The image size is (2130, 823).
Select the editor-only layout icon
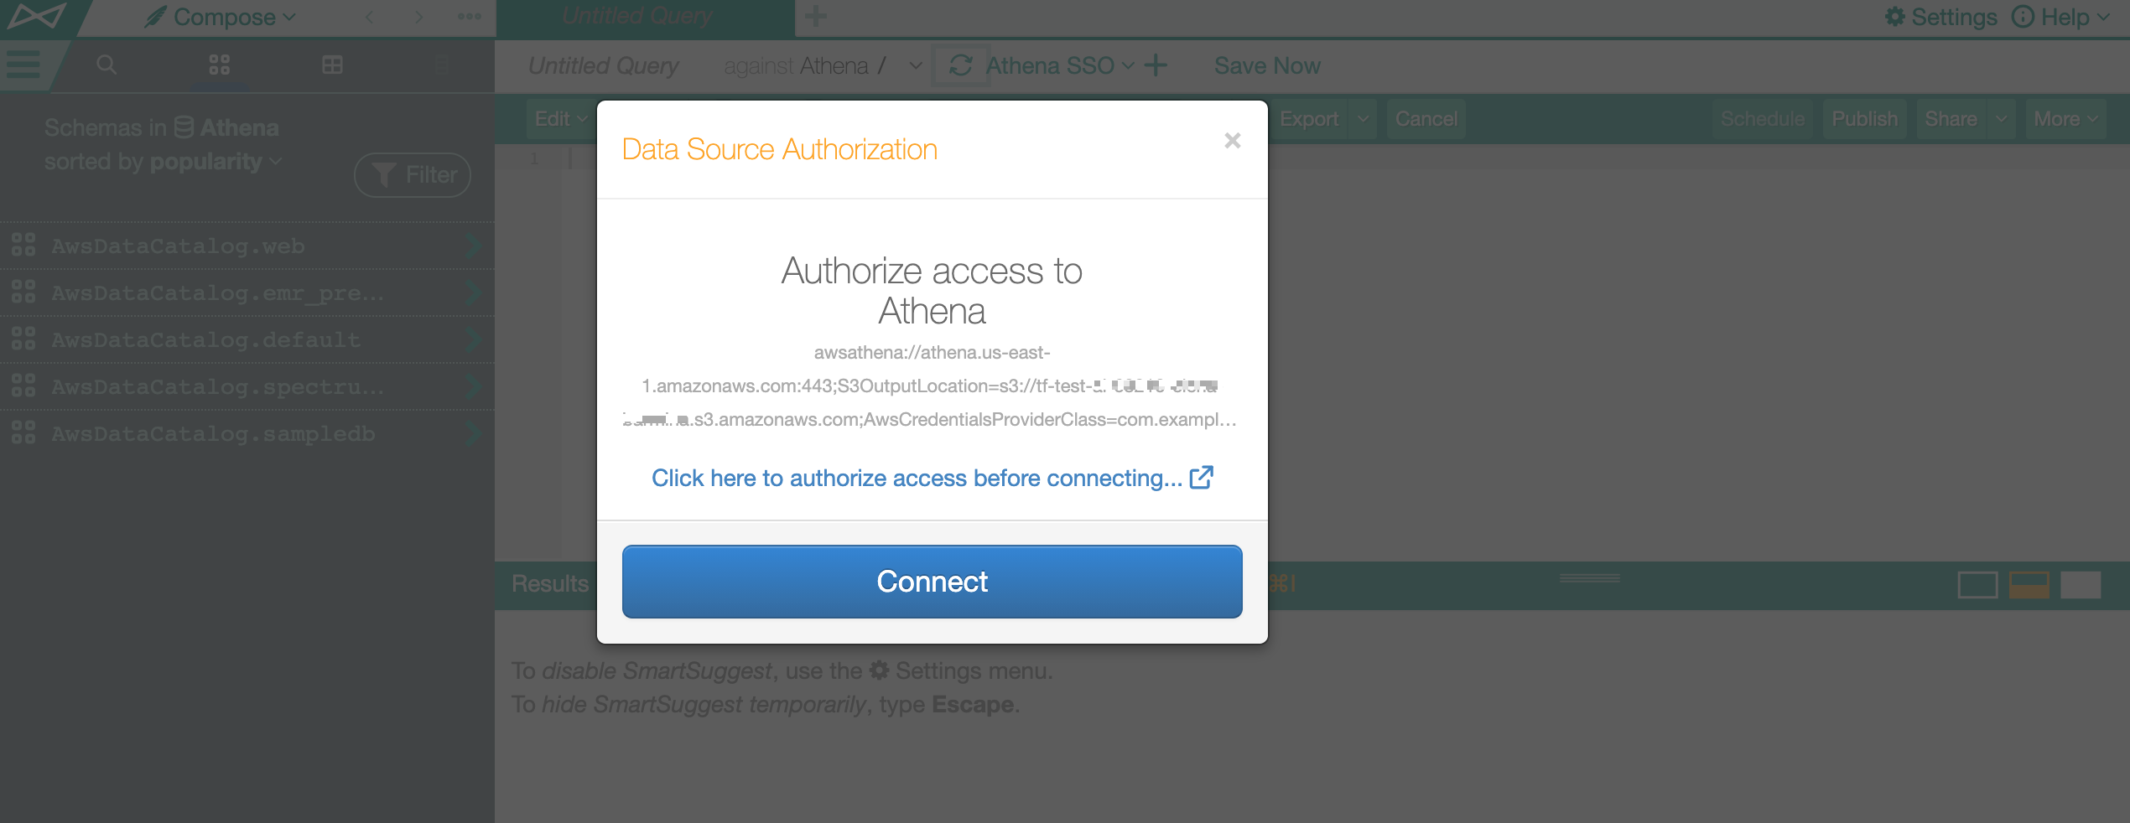point(1977,584)
